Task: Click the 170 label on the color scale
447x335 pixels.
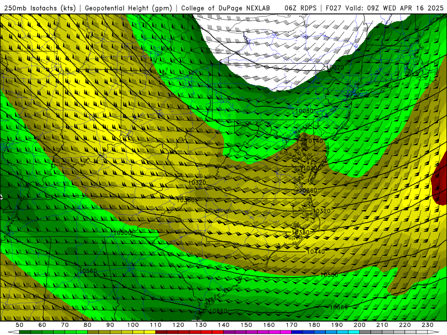Action: (x=292, y=325)
